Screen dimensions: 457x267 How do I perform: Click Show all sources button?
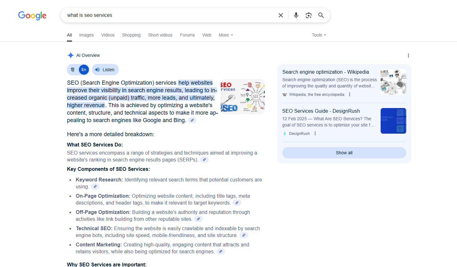pos(344,153)
